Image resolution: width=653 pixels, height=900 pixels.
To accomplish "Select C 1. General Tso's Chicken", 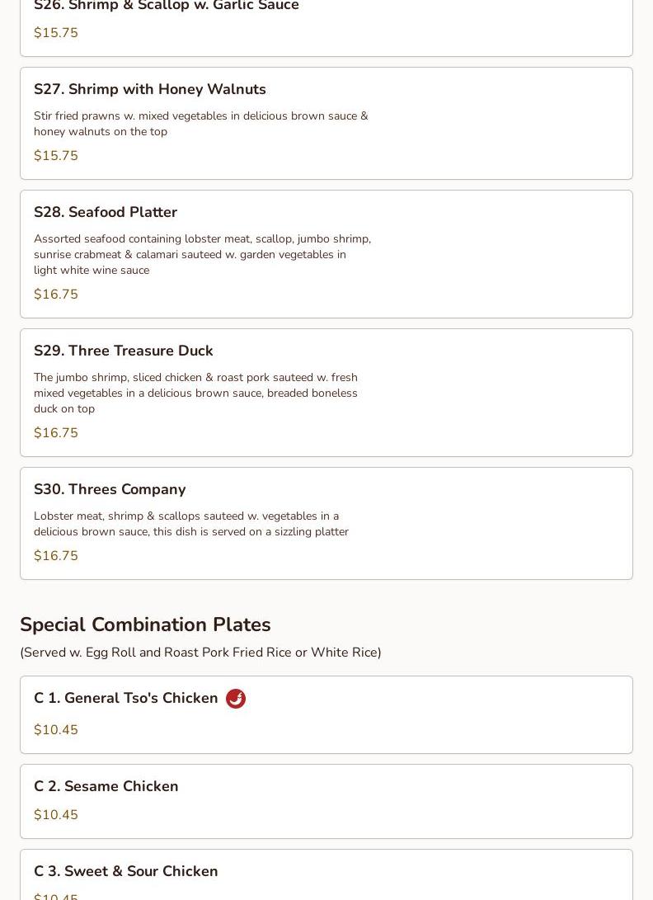I will coord(326,714).
